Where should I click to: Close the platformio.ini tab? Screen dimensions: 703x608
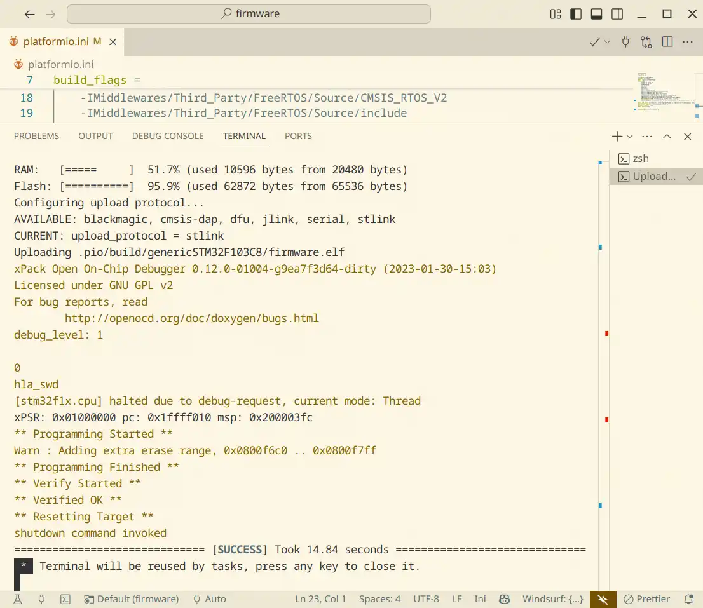pyautogui.click(x=113, y=42)
